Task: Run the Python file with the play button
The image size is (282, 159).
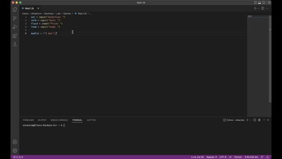Action: 255,8
